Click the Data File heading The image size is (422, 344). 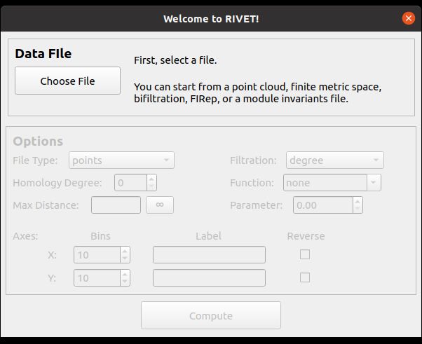[43, 53]
